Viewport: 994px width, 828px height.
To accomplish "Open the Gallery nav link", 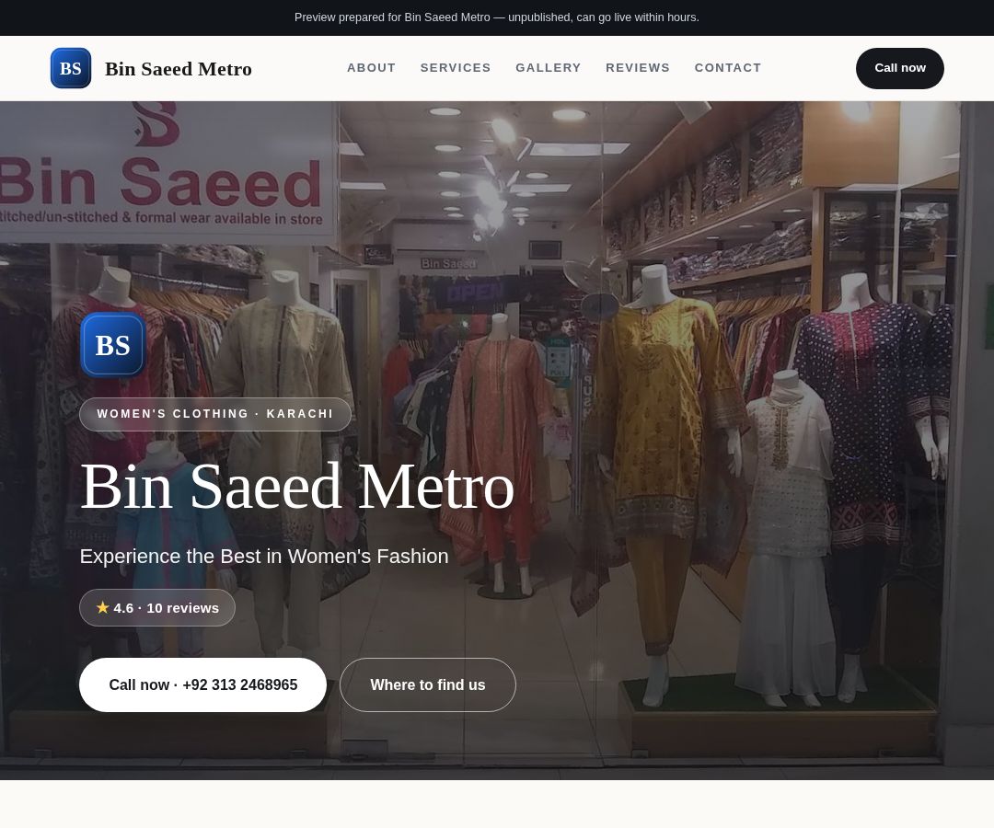I will pyautogui.click(x=548, y=68).
